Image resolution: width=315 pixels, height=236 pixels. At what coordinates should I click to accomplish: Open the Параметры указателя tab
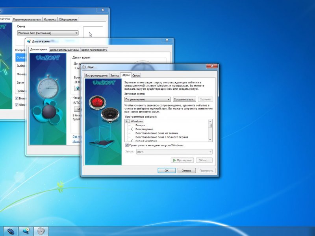tap(27, 19)
